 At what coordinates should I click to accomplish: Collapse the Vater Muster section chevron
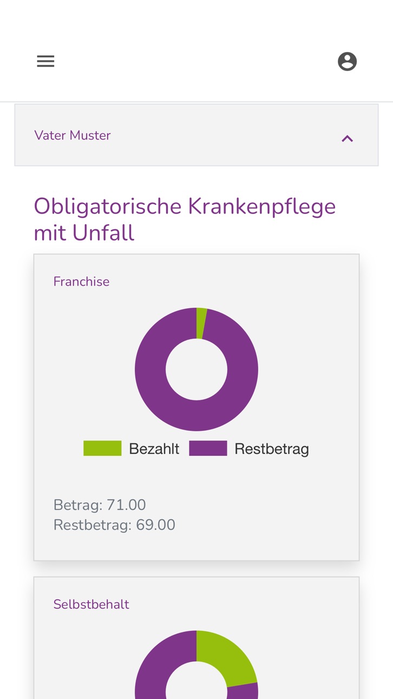(x=347, y=139)
